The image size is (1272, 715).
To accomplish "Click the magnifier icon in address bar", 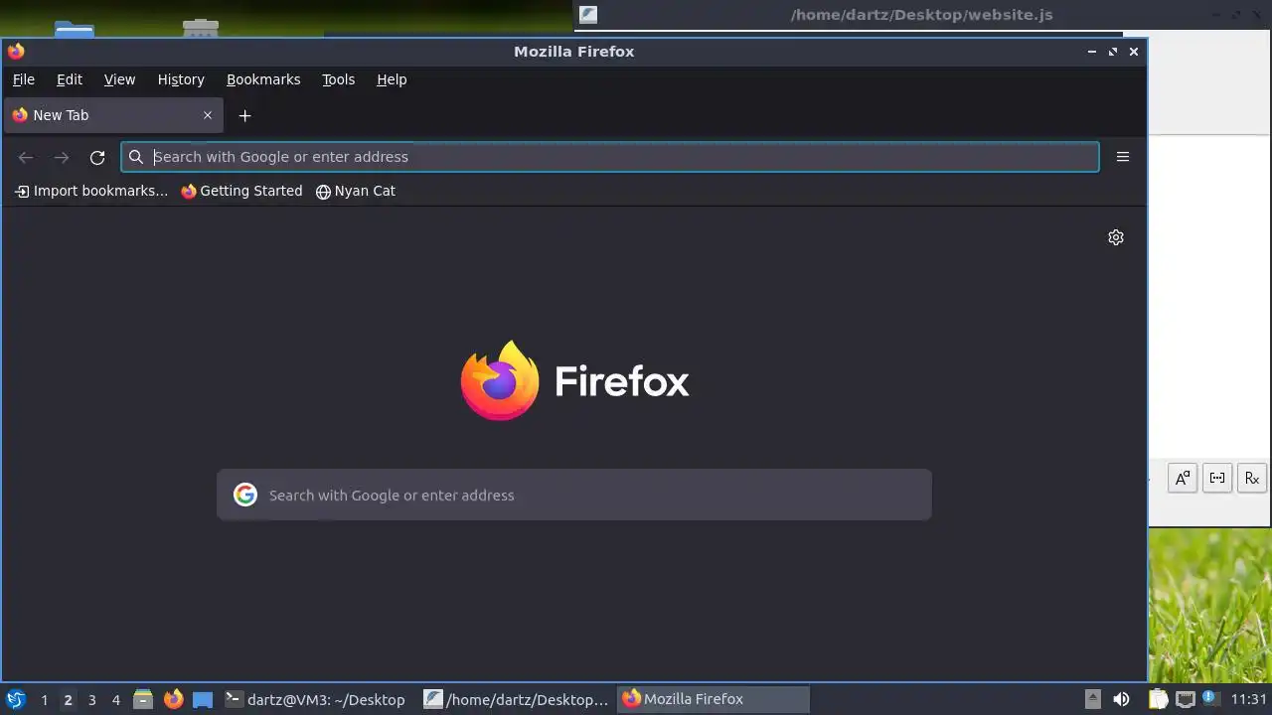I will tap(136, 157).
